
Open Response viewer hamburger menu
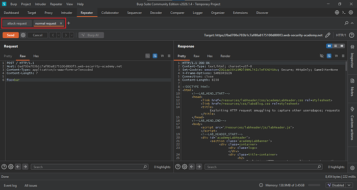(343, 56)
